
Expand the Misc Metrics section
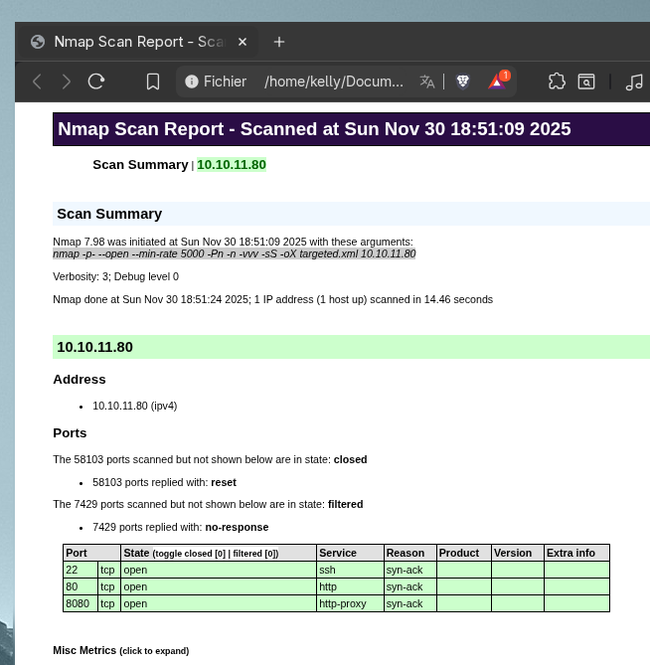coord(120,650)
